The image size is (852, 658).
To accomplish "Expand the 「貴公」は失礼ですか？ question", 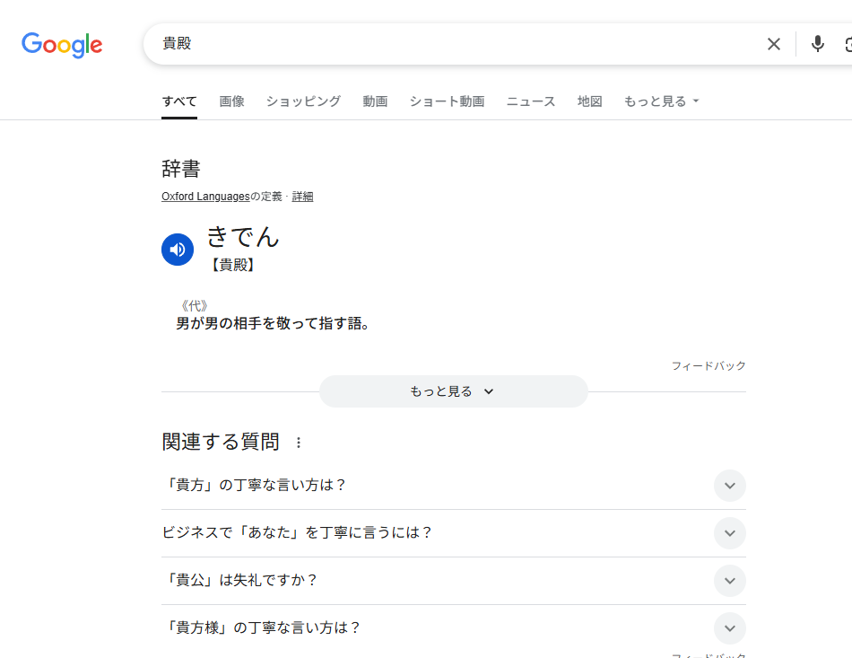I will coord(729,581).
